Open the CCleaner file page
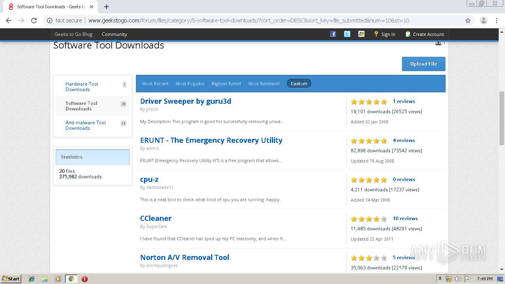The height and width of the screenshot is (284, 505). [156, 218]
